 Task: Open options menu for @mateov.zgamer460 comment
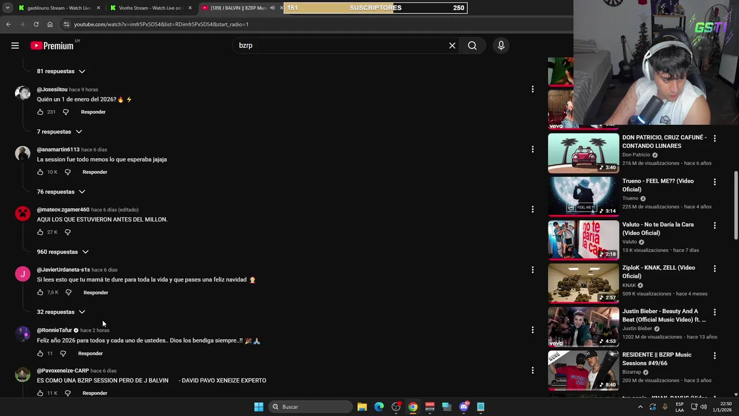pyautogui.click(x=532, y=210)
